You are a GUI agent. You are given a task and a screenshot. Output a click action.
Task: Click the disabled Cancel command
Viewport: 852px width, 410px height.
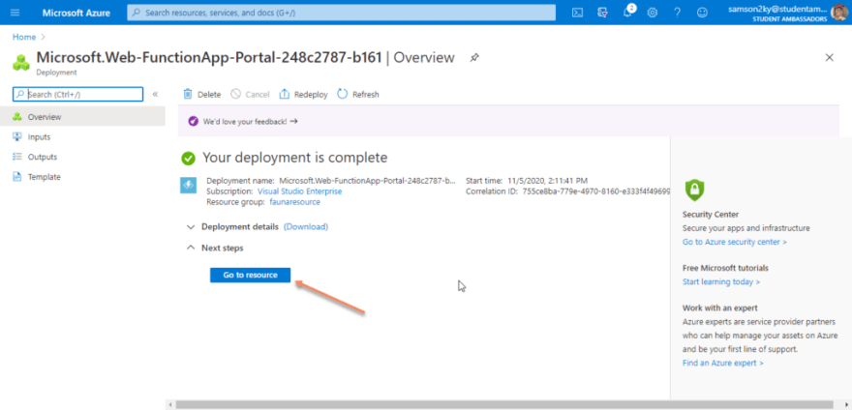tap(250, 95)
